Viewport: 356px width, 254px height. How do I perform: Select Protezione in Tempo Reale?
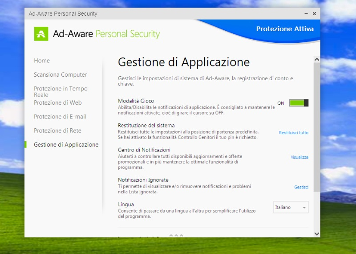click(61, 91)
